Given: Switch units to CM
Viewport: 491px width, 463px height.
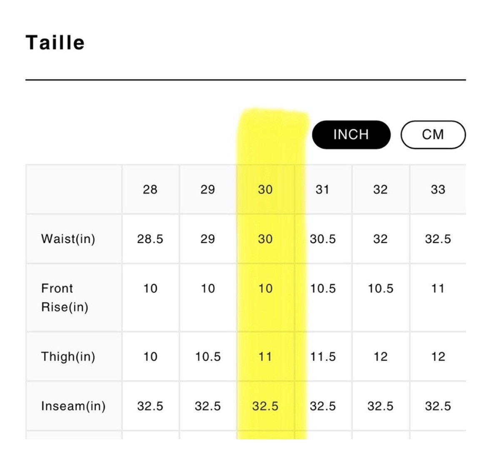Looking at the screenshot, I should click(x=433, y=134).
